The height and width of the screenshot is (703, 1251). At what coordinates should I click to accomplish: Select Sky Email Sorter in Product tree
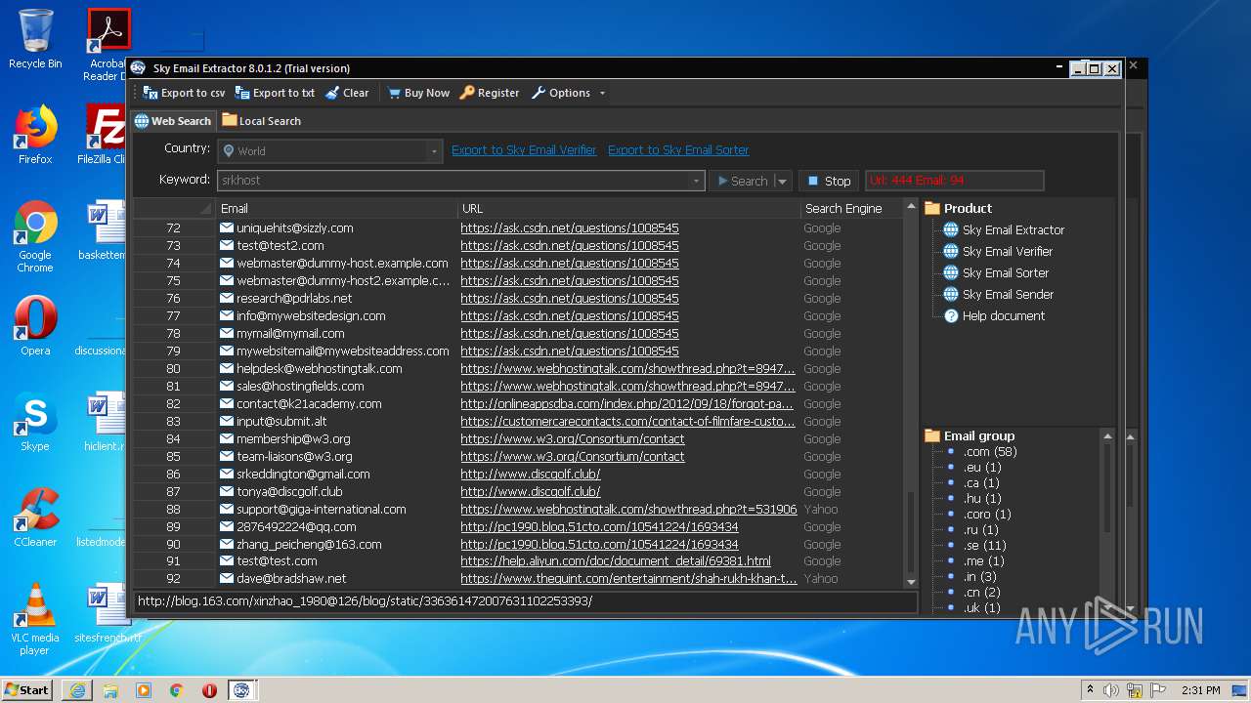[1005, 272]
